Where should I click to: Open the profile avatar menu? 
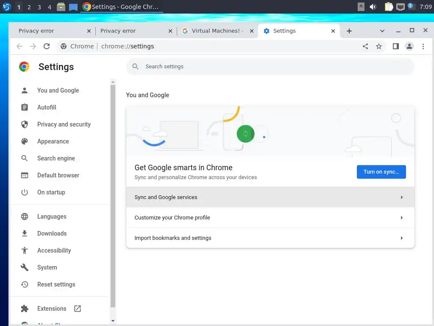[409, 46]
